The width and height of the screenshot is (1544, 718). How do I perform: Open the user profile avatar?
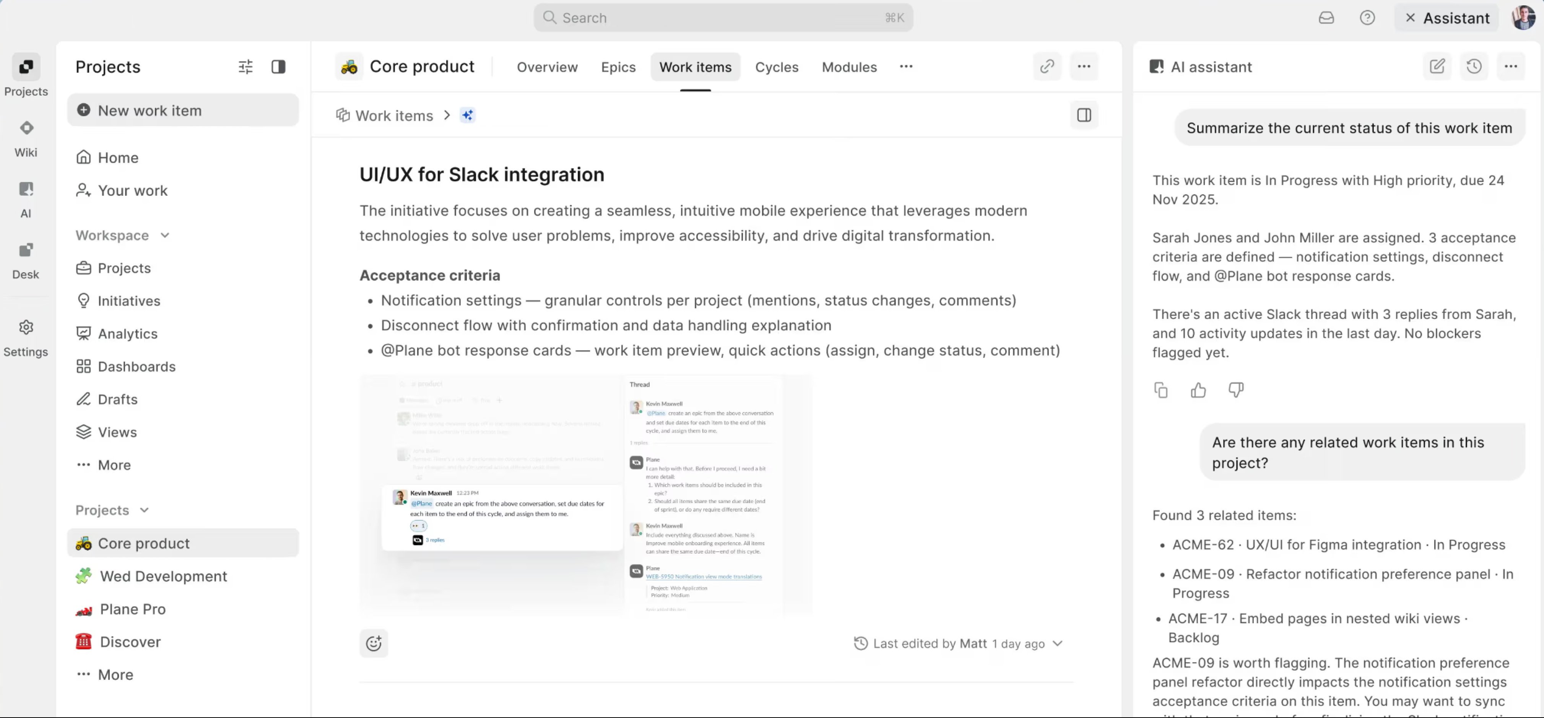click(1523, 18)
